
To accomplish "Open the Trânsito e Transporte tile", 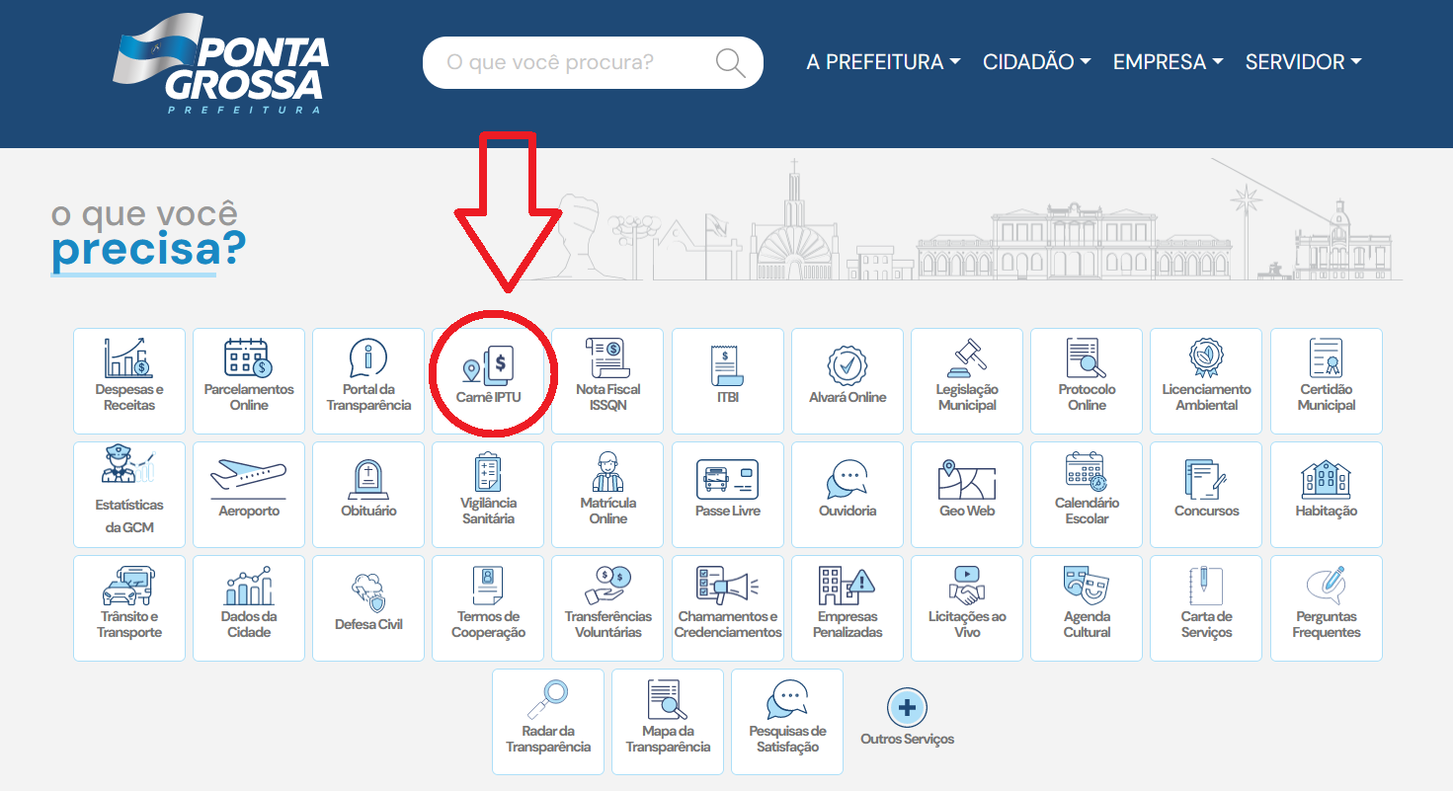I will coord(129,608).
